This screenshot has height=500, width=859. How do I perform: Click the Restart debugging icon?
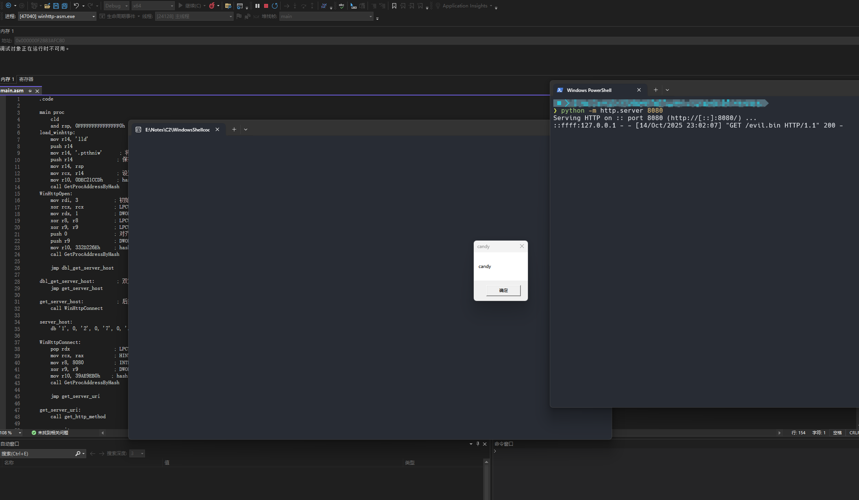(275, 6)
